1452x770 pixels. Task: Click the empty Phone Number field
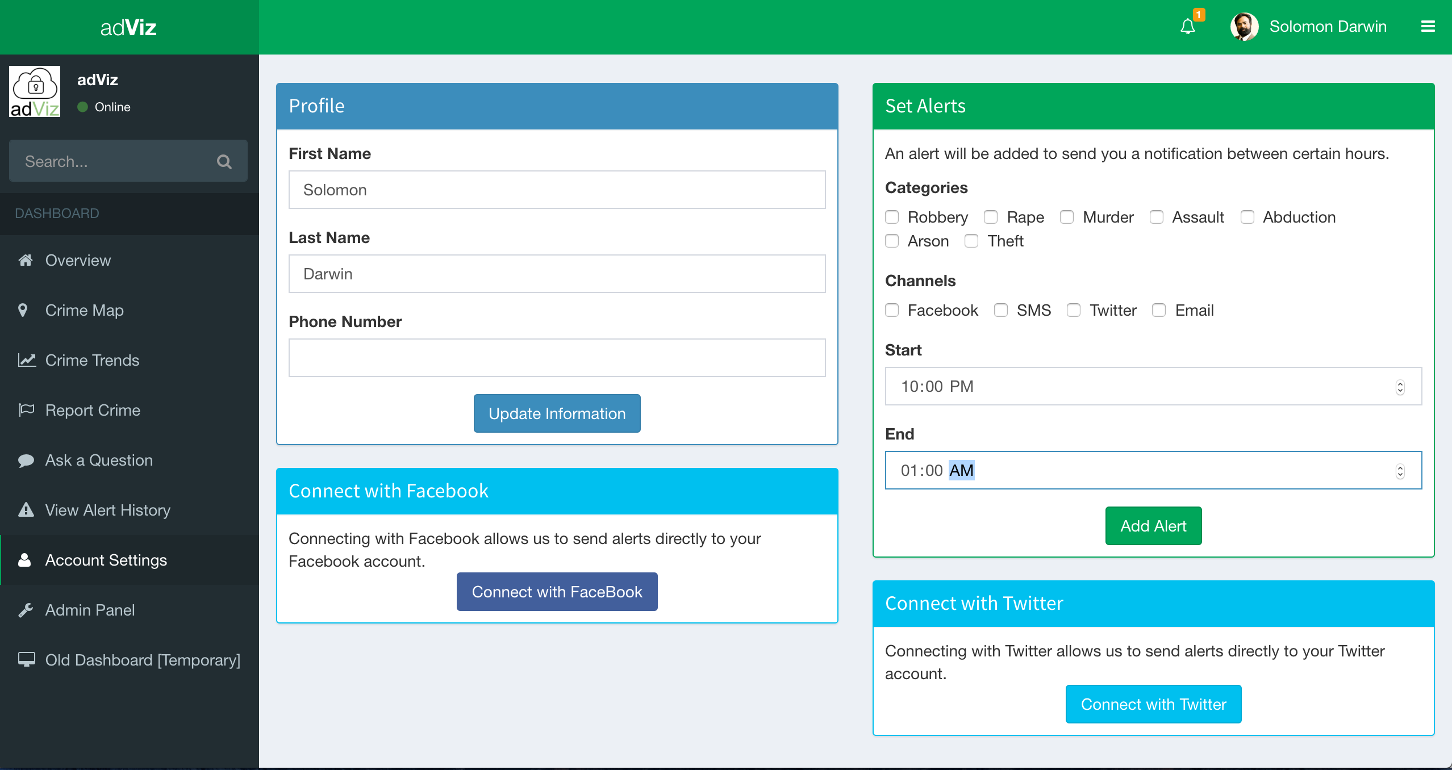coord(557,358)
